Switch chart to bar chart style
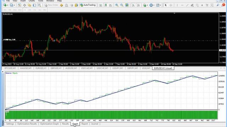 [x=101, y=5]
